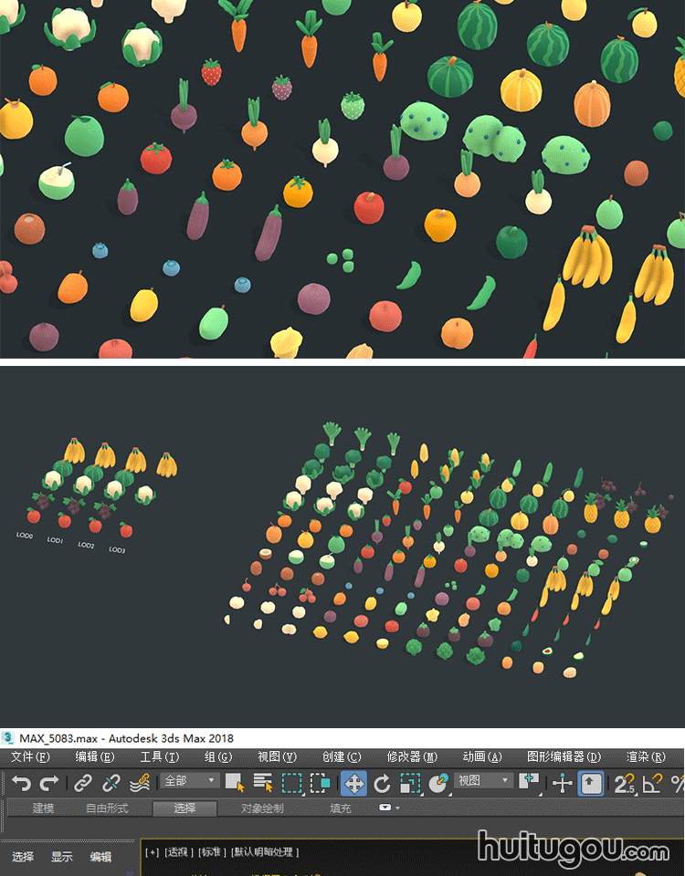Activate the Select and Move tool
Screen dimensions: 685x876
(354, 783)
